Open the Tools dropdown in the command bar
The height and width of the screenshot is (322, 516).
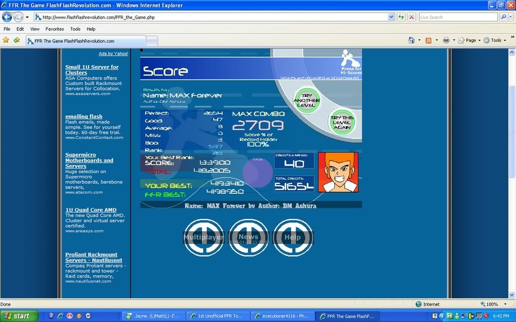496,40
